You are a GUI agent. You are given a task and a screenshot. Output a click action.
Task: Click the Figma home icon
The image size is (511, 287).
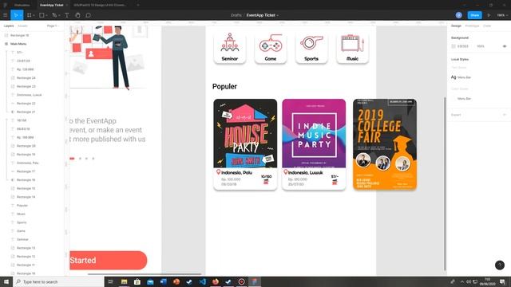pos(6,5)
